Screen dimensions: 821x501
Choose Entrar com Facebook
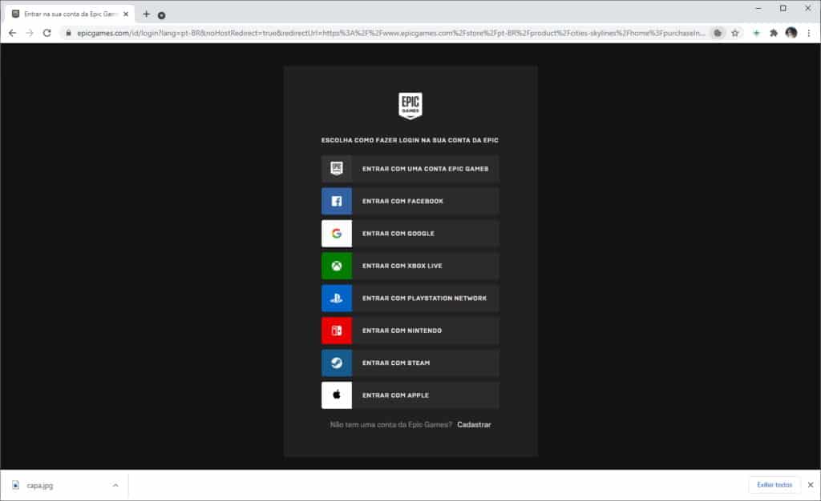(410, 201)
